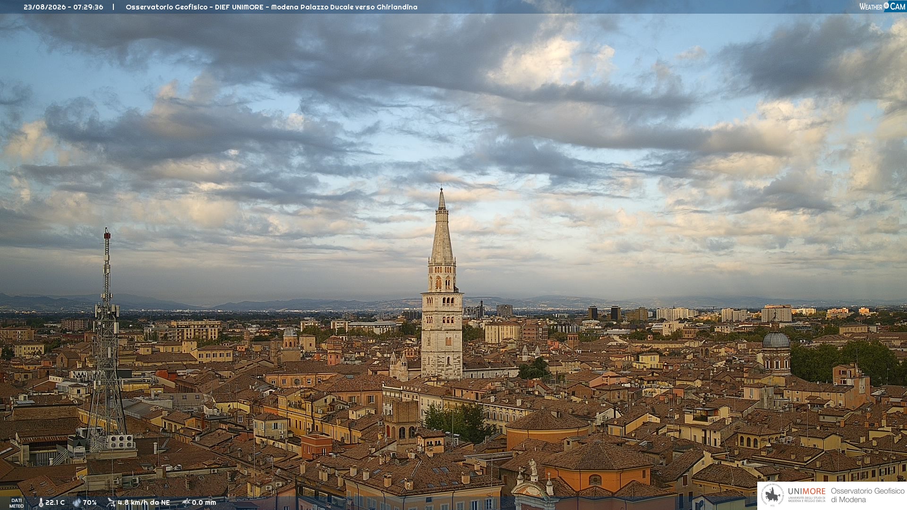Image resolution: width=907 pixels, height=510 pixels.
Task: Click the 70% humidity value
Action: 90,502
